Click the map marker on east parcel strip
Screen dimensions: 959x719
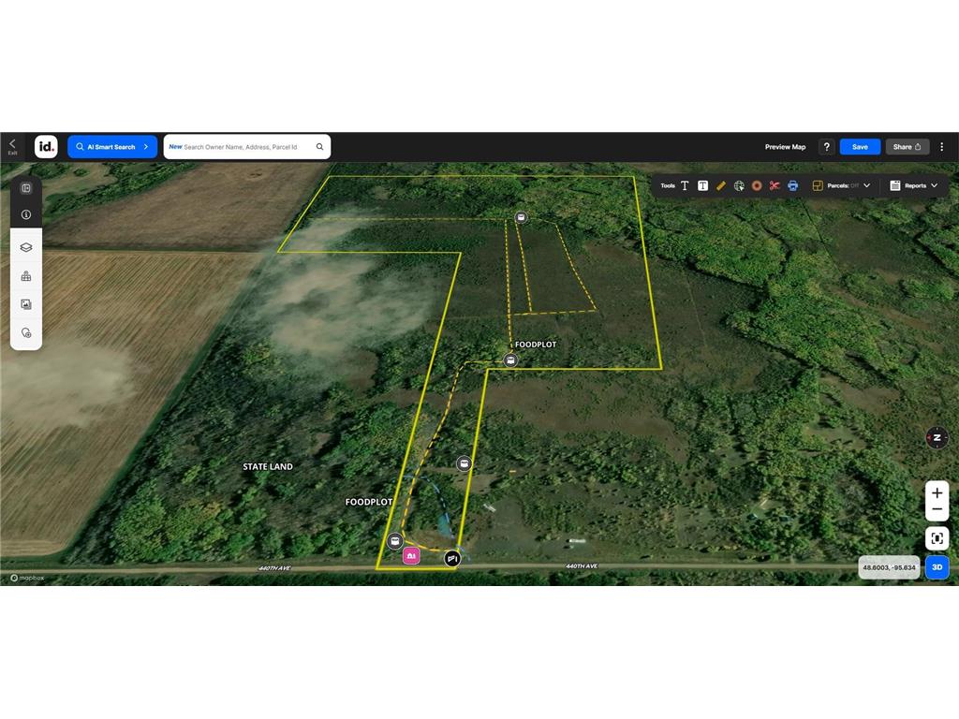click(464, 464)
